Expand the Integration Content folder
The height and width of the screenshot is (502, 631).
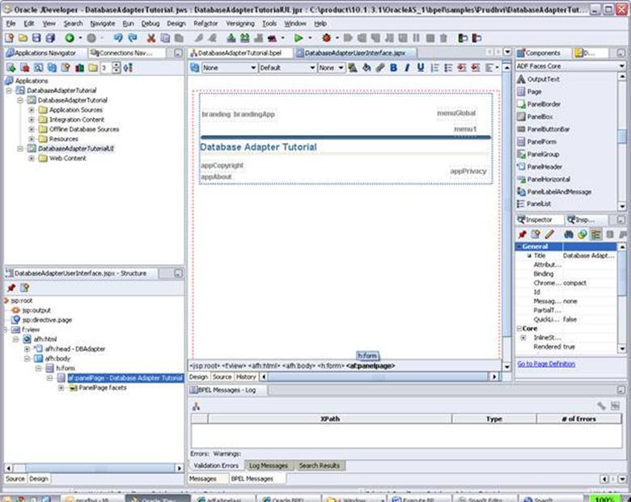click(32, 120)
